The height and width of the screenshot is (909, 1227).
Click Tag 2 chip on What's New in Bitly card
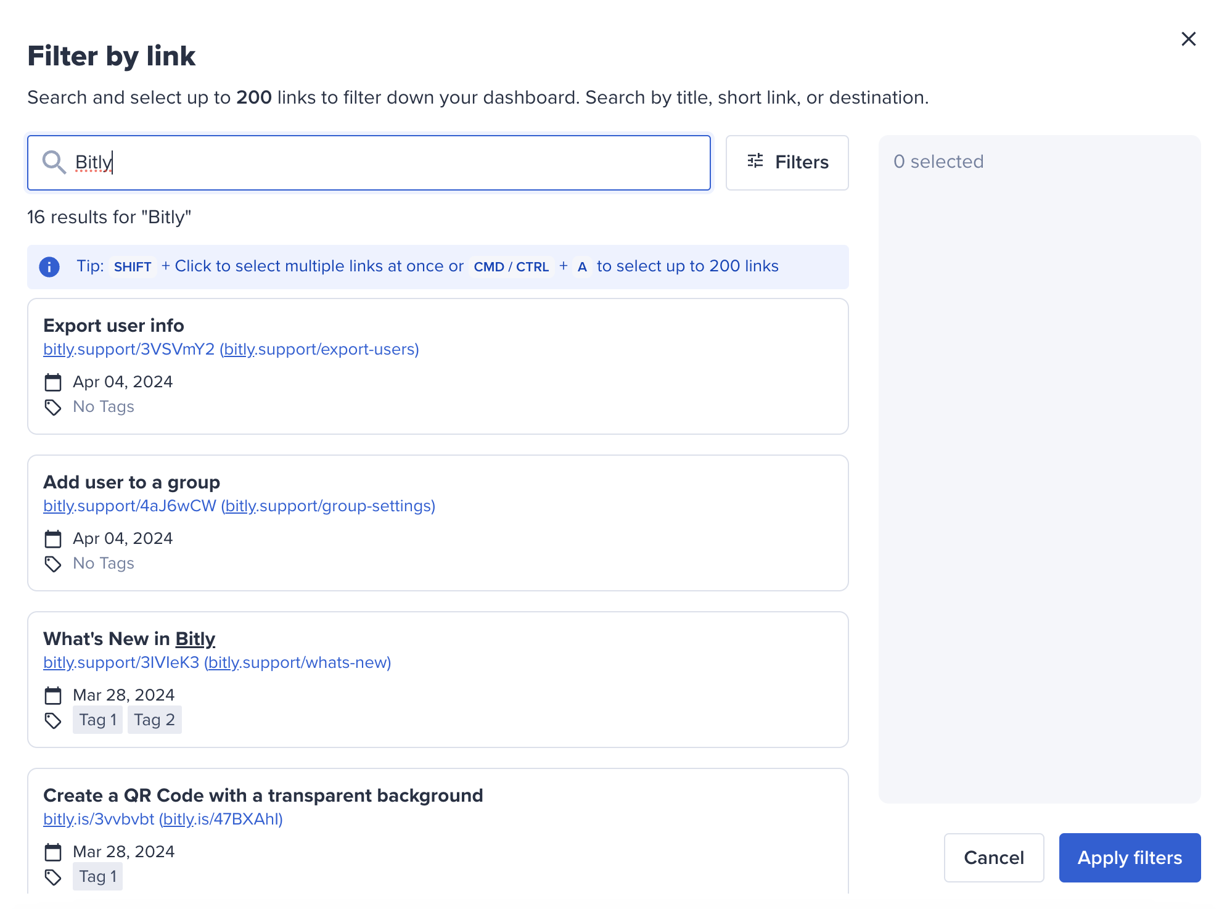point(155,720)
